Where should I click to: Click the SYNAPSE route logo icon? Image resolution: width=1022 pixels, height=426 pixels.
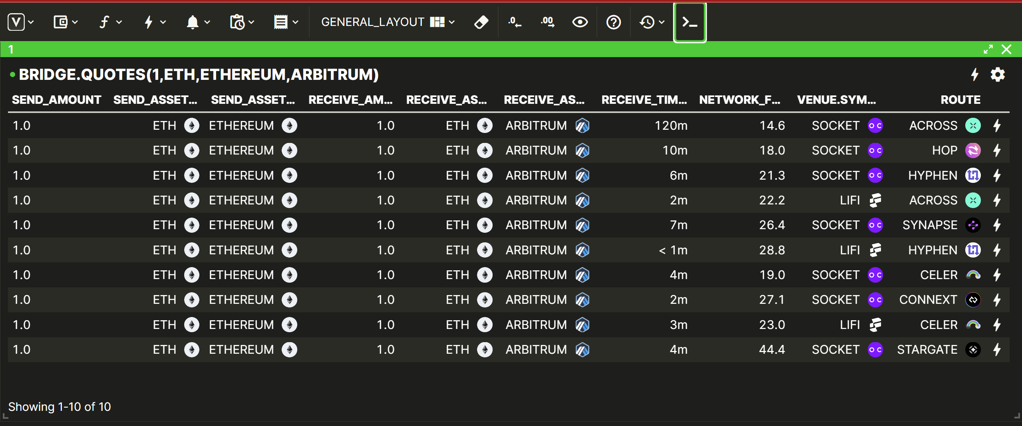(x=973, y=225)
